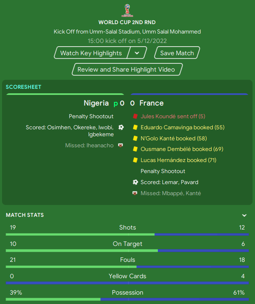The height and width of the screenshot is (304, 255).
Task: Click Lucas Hernández yellow card icon
Action: click(x=135, y=160)
